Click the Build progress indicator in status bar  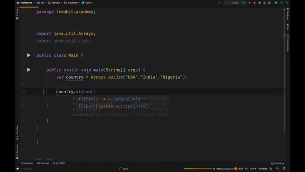(x=124, y=169)
